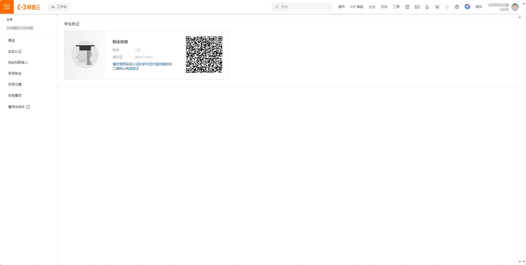Image resolution: width=526 pixels, height=265 pixels.
Task: Click the 身份证 label in card
Action: (117, 57)
